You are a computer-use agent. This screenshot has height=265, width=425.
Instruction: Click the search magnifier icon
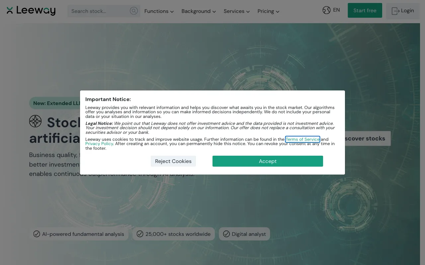(x=133, y=11)
